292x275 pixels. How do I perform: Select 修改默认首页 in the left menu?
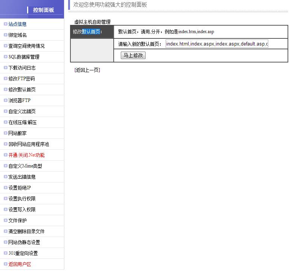pos(22,90)
